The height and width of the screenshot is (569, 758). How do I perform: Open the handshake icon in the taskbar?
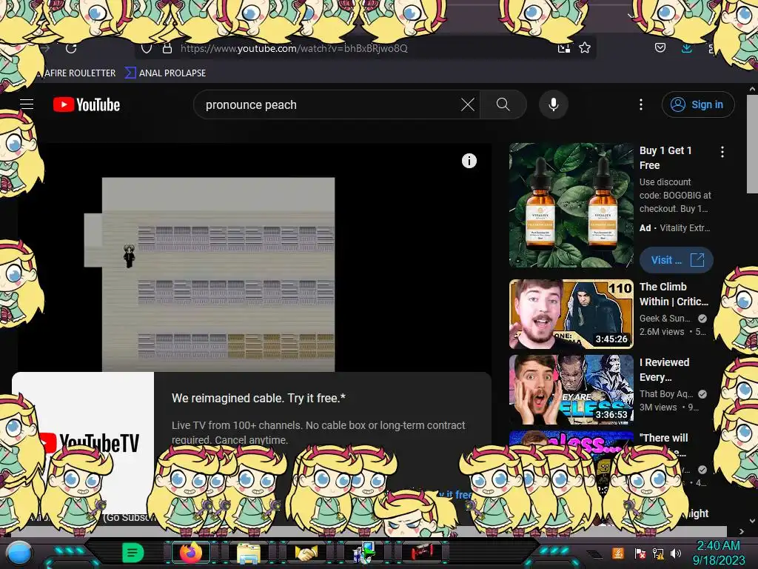(x=306, y=553)
